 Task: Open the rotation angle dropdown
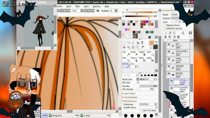82,11
